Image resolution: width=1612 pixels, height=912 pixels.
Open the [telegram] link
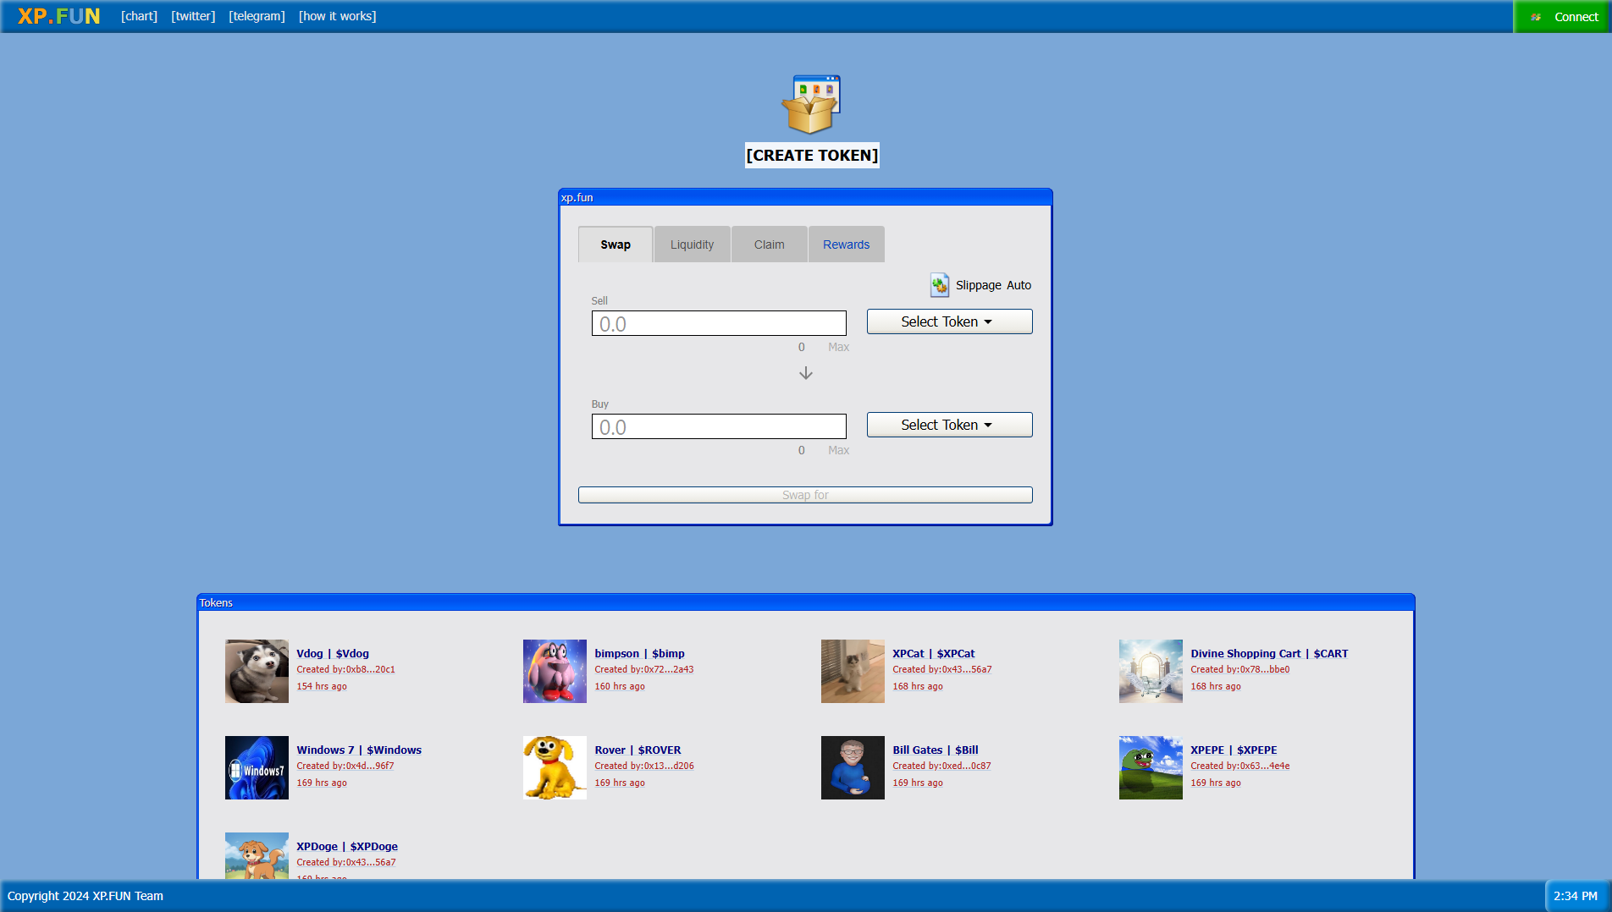click(x=257, y=16)
